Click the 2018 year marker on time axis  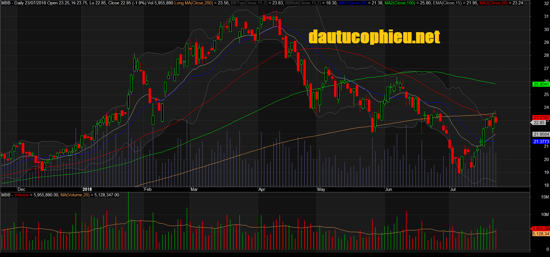[87, 189]
